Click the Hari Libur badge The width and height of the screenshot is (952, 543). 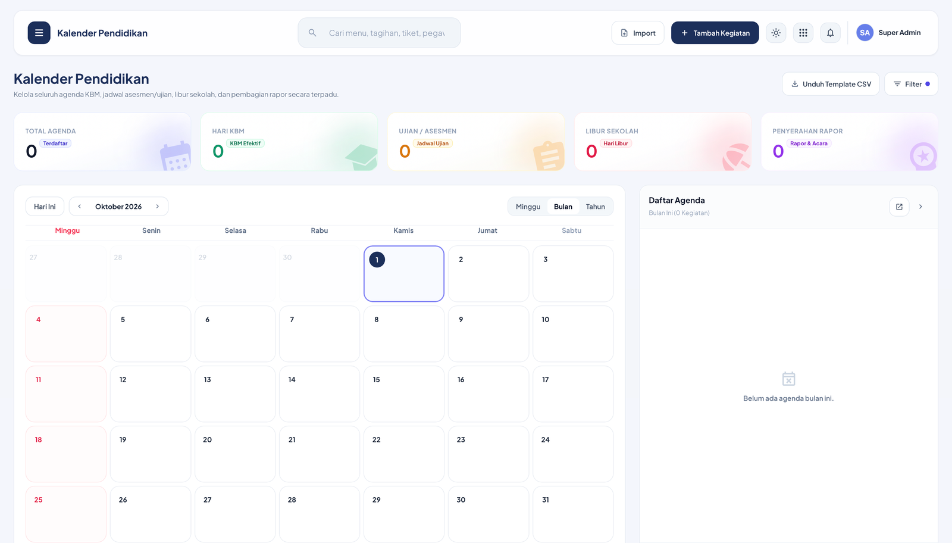click(x=616, y=143)
